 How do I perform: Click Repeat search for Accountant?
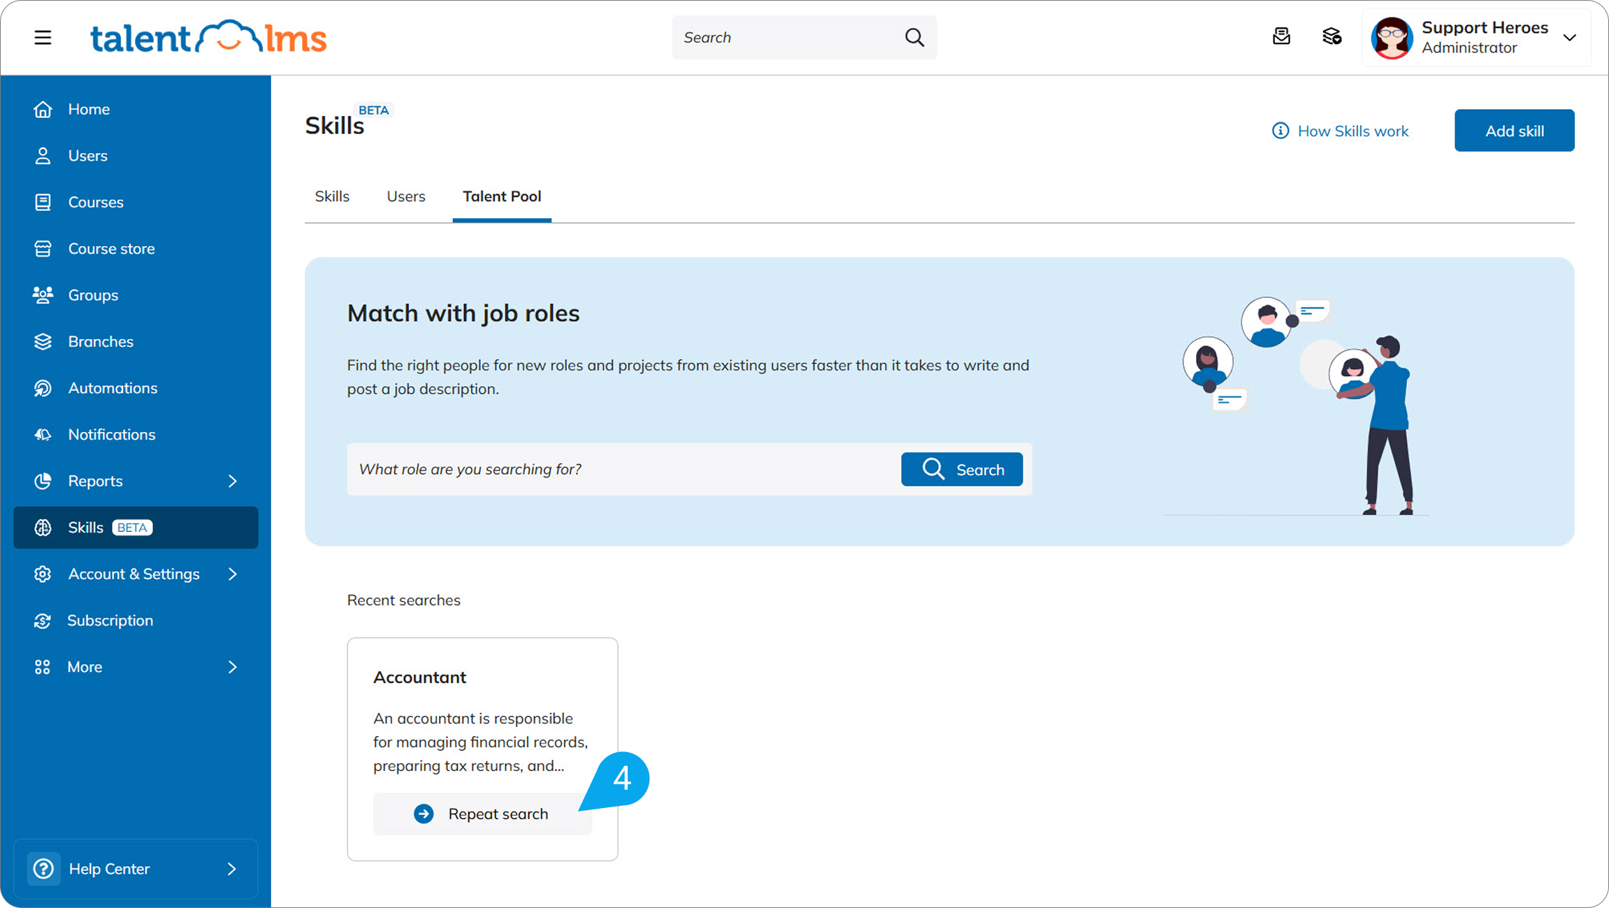click(482, 814)
